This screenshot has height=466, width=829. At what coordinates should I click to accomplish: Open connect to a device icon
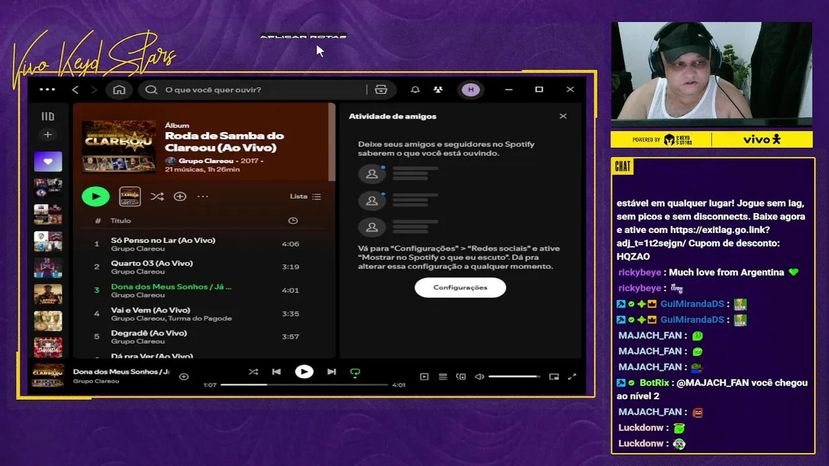[461, 377]
